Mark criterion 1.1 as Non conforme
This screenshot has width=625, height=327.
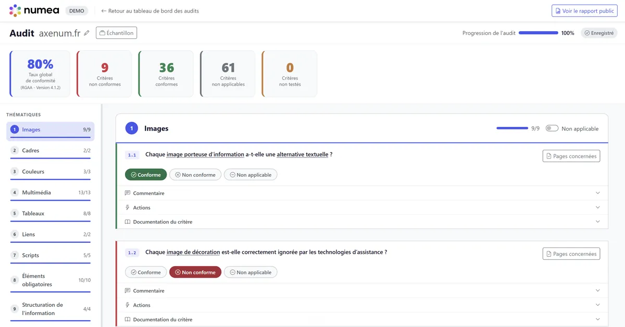(195, 175)
